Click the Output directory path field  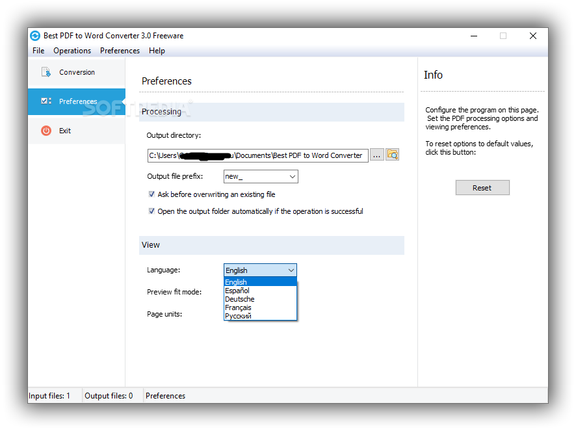click(x=257, y=155)
